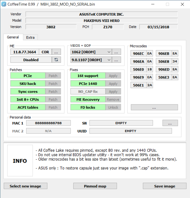Close the CoffeeTime window

point(182,4)
